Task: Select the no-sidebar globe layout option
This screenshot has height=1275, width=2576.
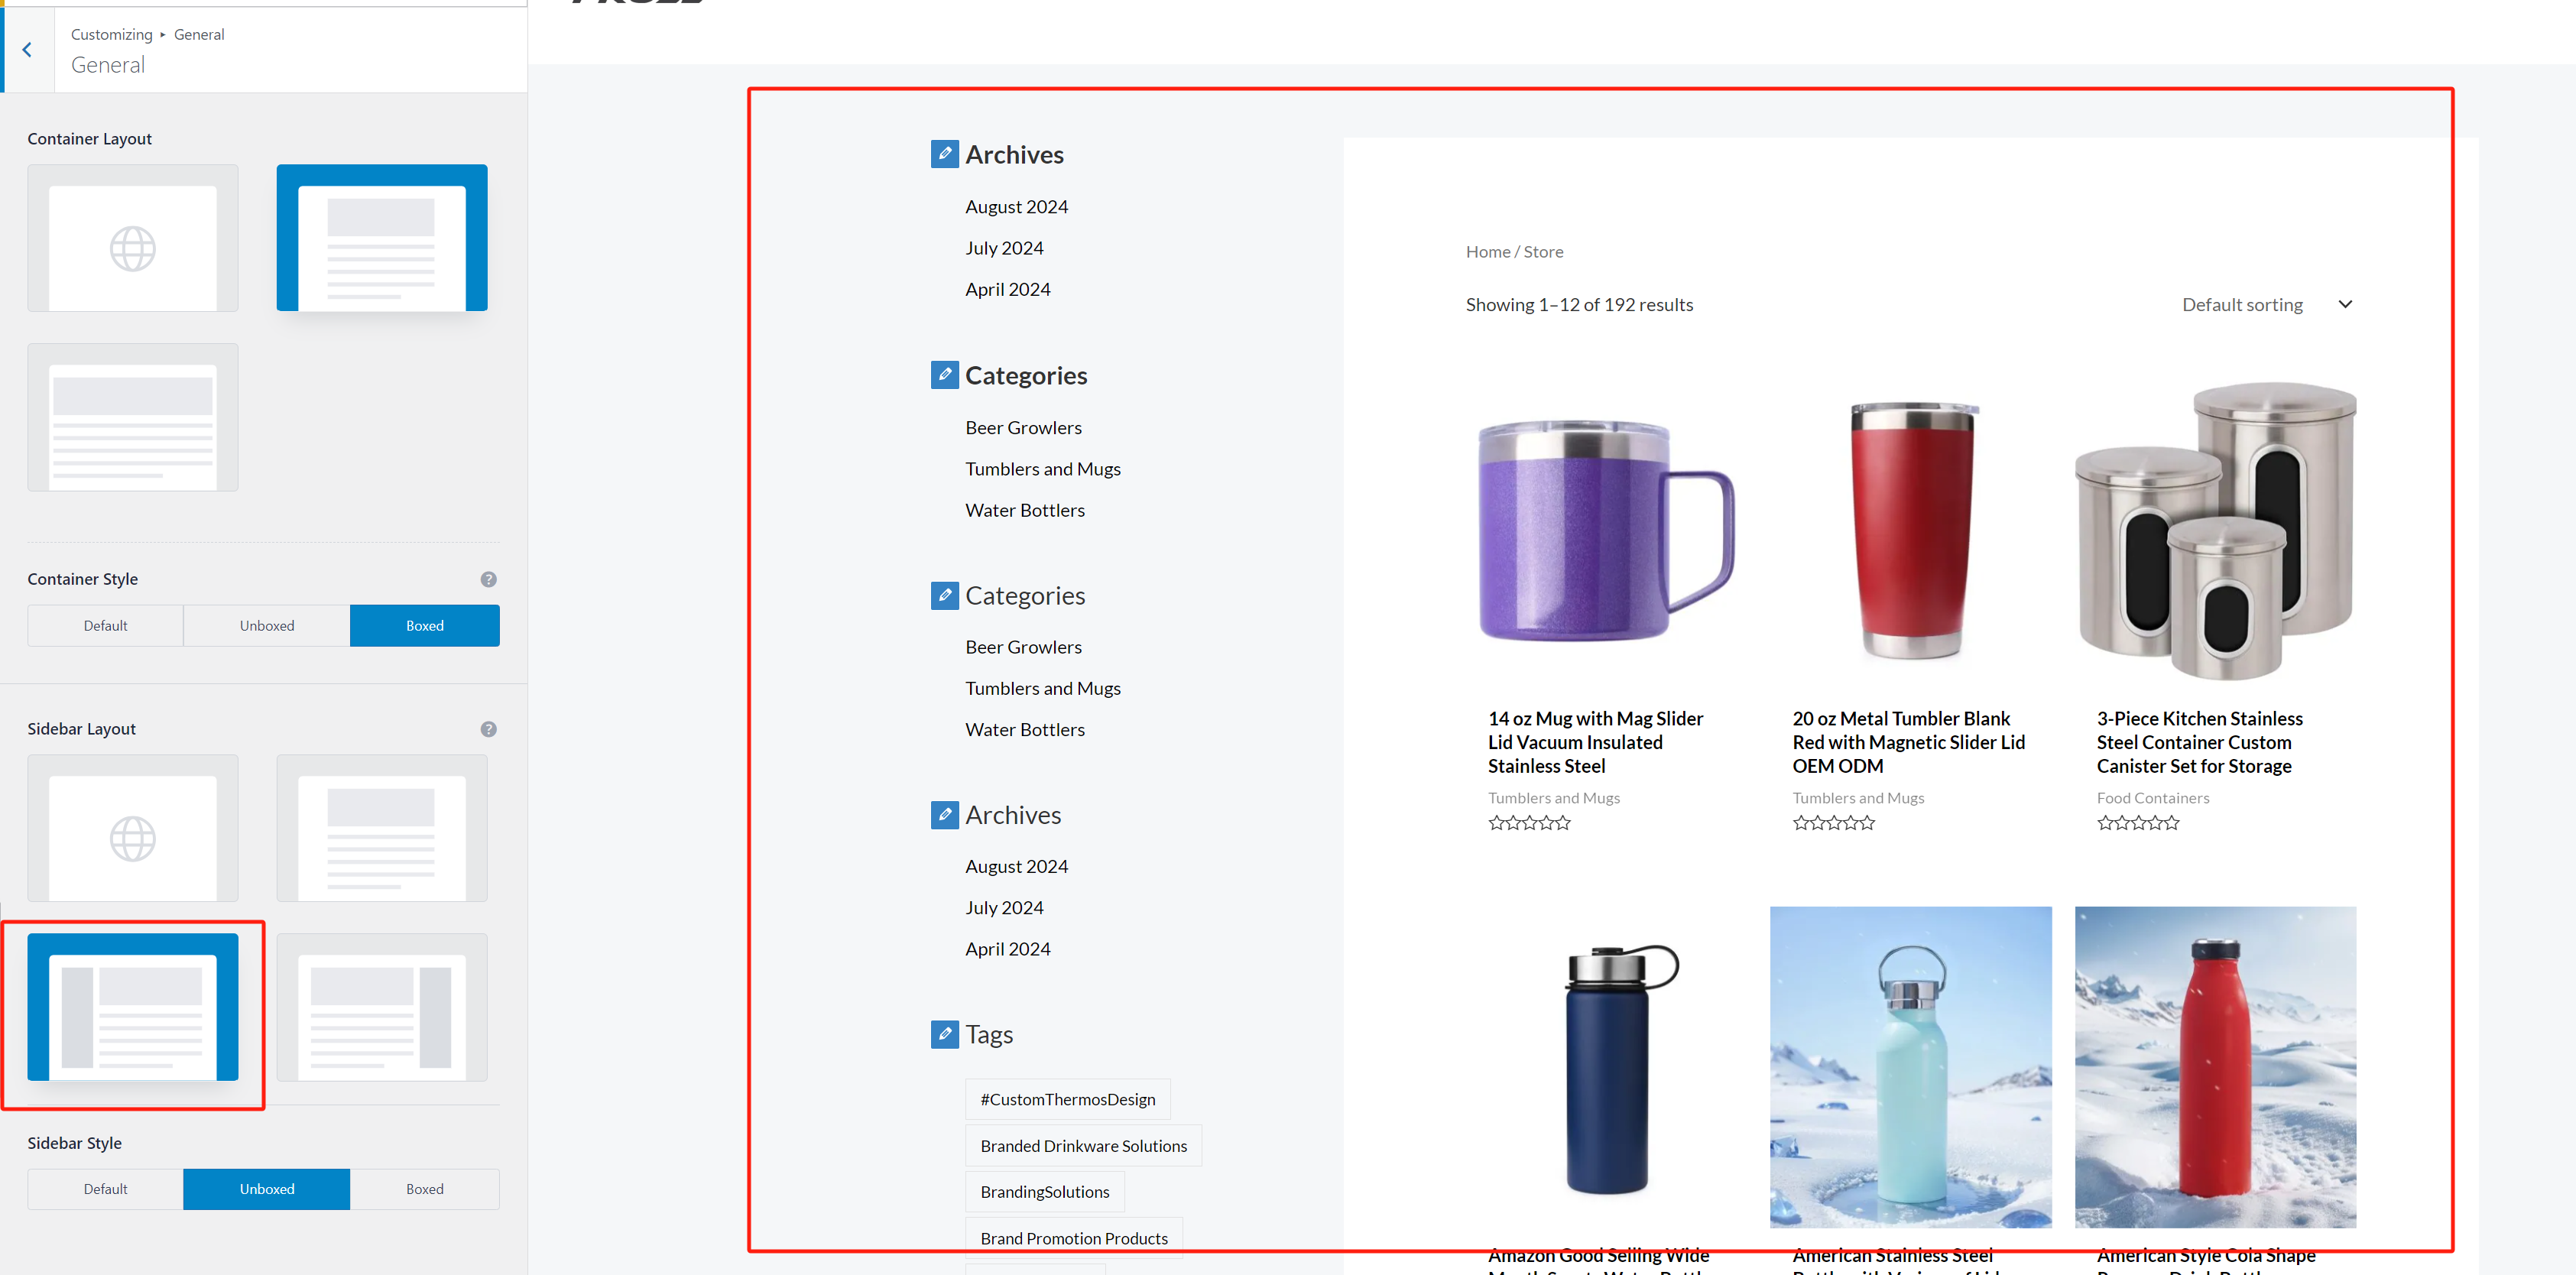Action: click(x=132, y=828)
